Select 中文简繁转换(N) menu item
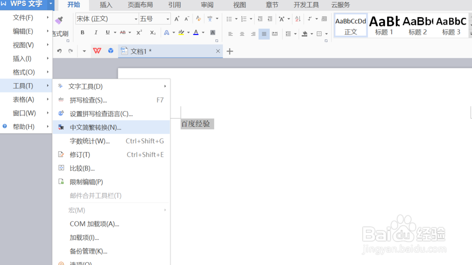 [111, 128]
